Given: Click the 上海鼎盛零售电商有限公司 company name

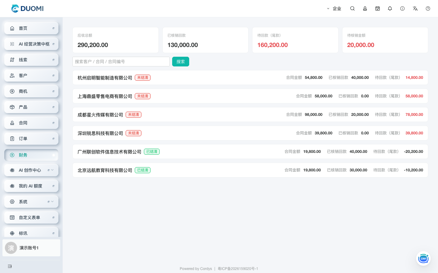Looking at the screenshot, I should pyautogui.click(x=105, y=96).
